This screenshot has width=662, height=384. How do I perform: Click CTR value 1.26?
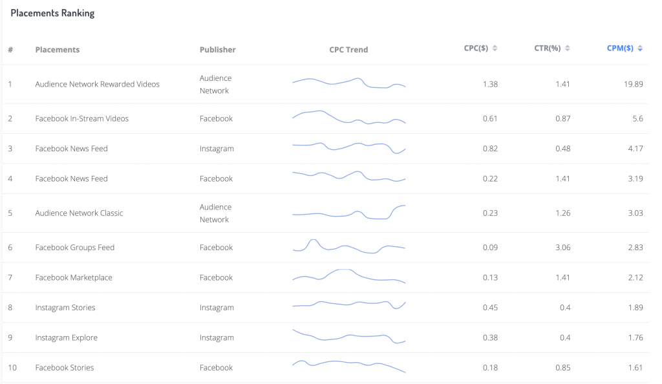563,213
